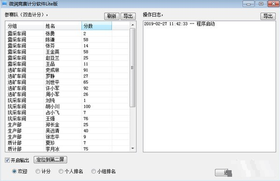This screenshot has width=280, height=181.
Task: Select the row for 夏珍
Action: (67, 143)
